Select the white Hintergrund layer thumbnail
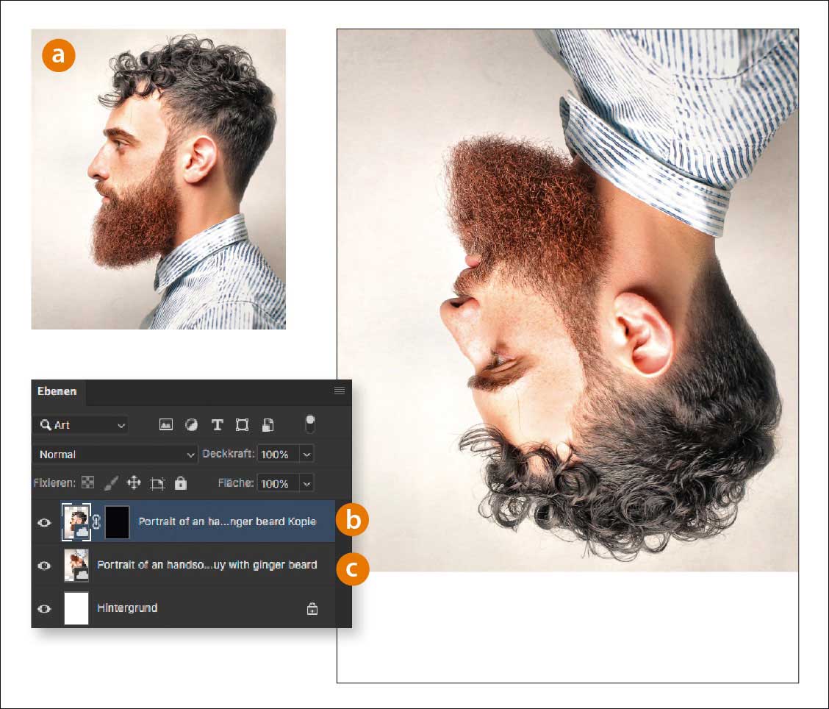The height and width of the screenshot is (709, 829). coord(76,608)
